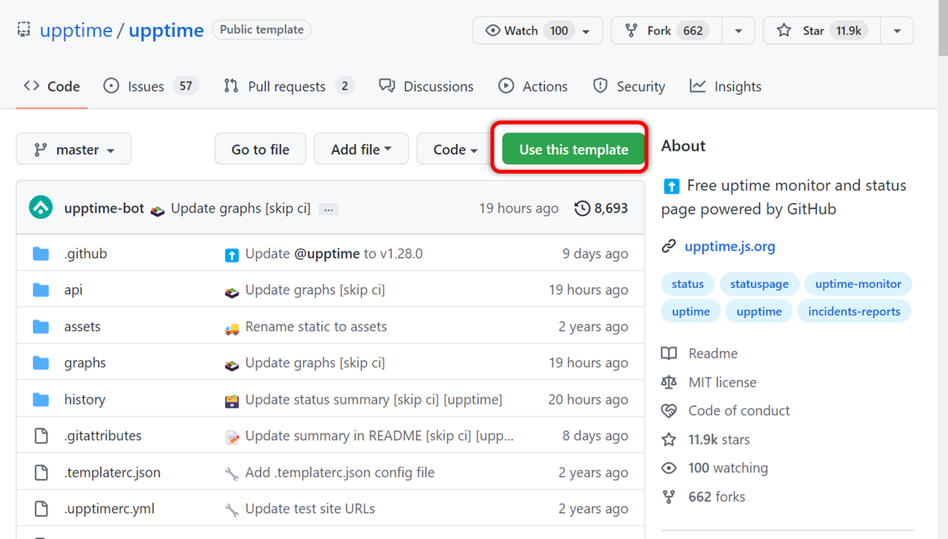
Task: Open the api folder
Action: click(73, 290)
